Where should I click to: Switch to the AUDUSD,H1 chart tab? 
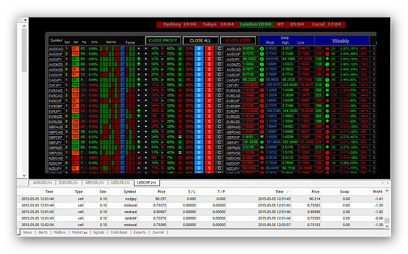point(42,182)
